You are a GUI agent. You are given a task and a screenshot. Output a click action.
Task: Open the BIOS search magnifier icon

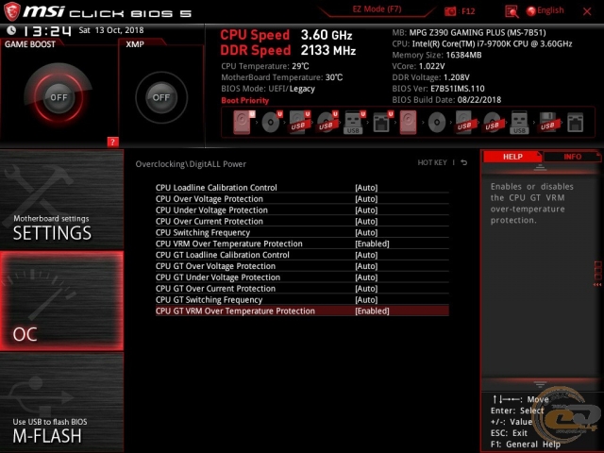(x=512, y=11)
